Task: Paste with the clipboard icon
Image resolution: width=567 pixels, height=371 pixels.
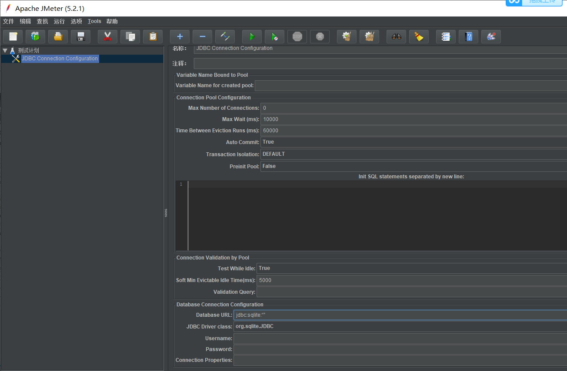Action: pyautogui.click(x=153, y=37)
